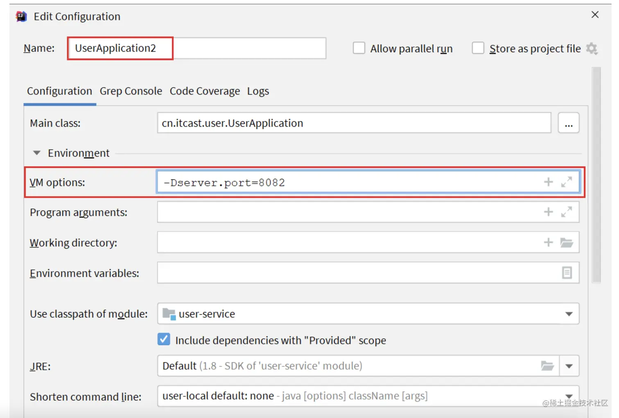Insert macro into Program arguments field
Viewport: 619px width, 418px height.
point(548,212)
